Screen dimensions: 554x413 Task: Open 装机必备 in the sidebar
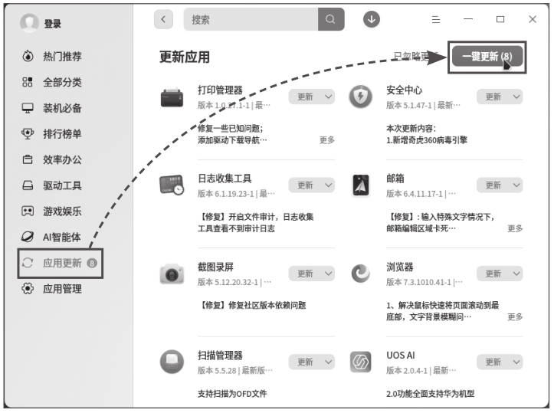62,108
